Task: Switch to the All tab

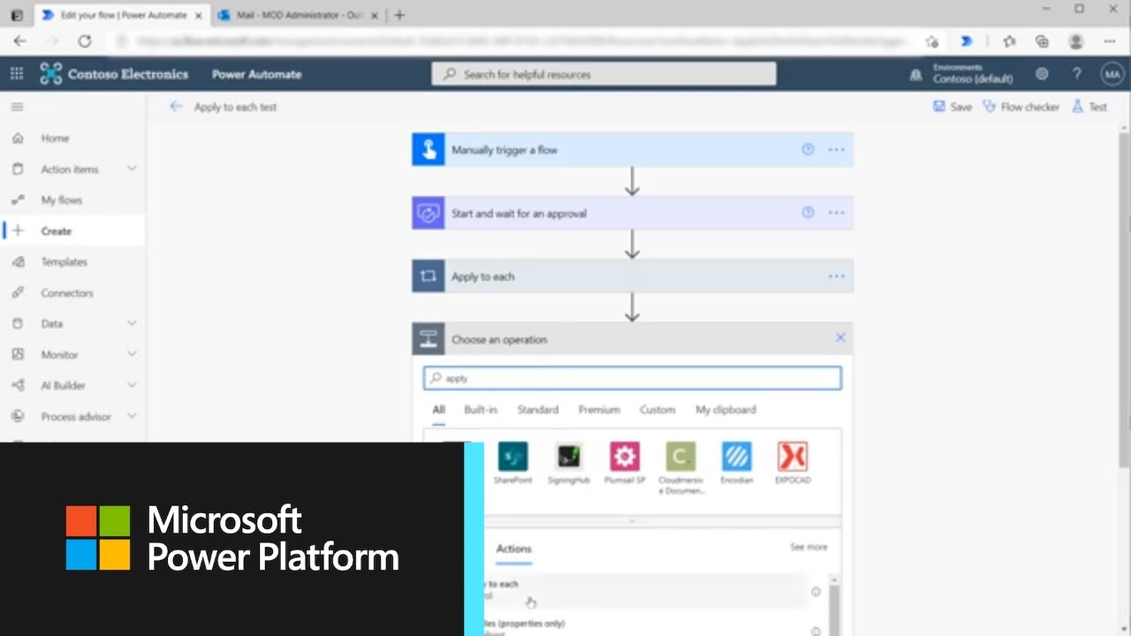Action: tap(438, 410)
